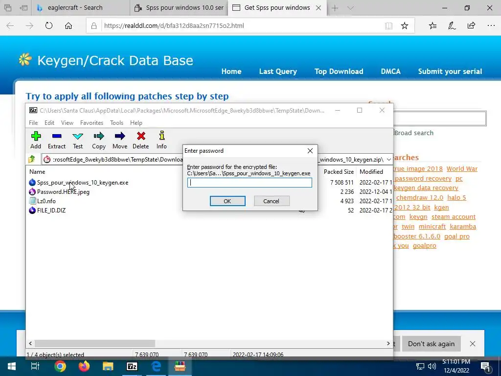The height and width of the screenshot is (376, 501).
Task: Open the File menu in 7-Zip
Action: (33, 123)
